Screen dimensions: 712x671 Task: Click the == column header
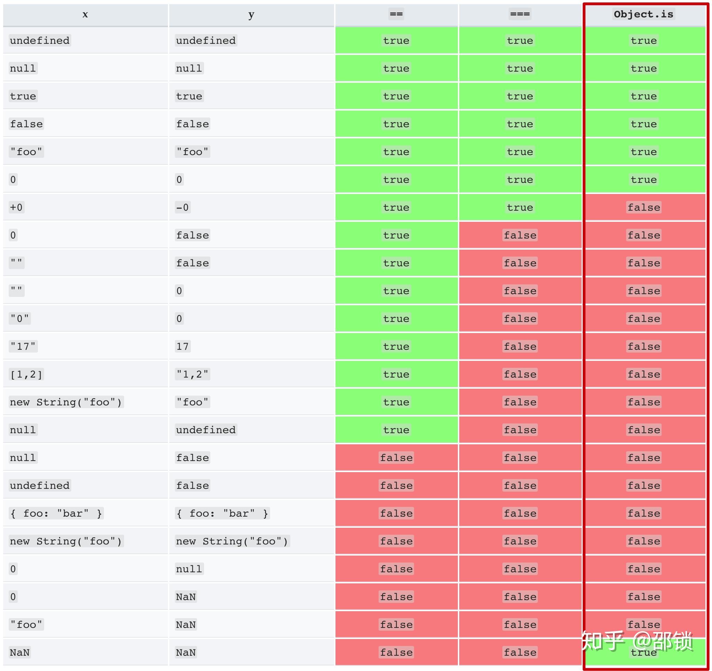396,14
